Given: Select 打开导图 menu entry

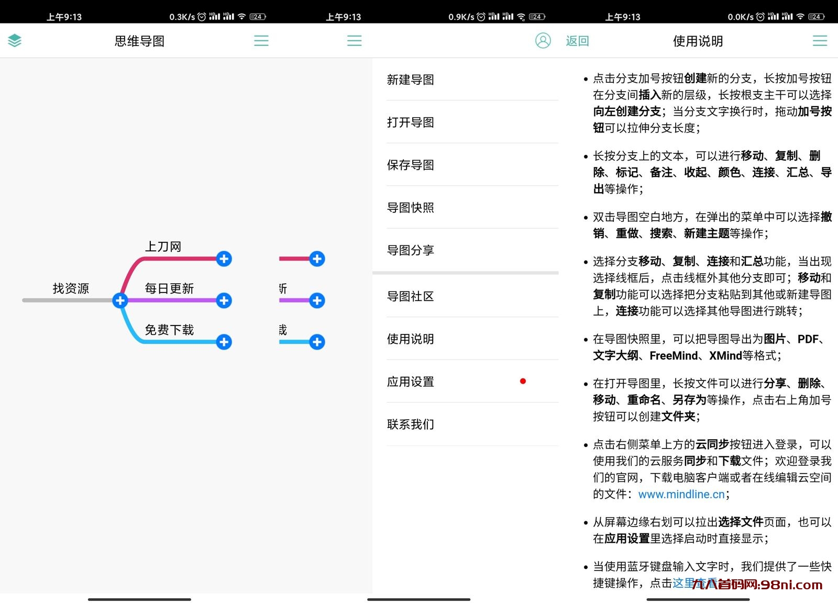Looking at the screenshot, I should click(x=466, y=122).
